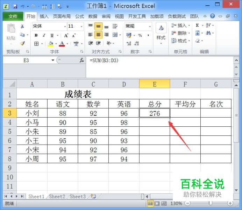Click AutoSum sigma icon

(197, 25)
